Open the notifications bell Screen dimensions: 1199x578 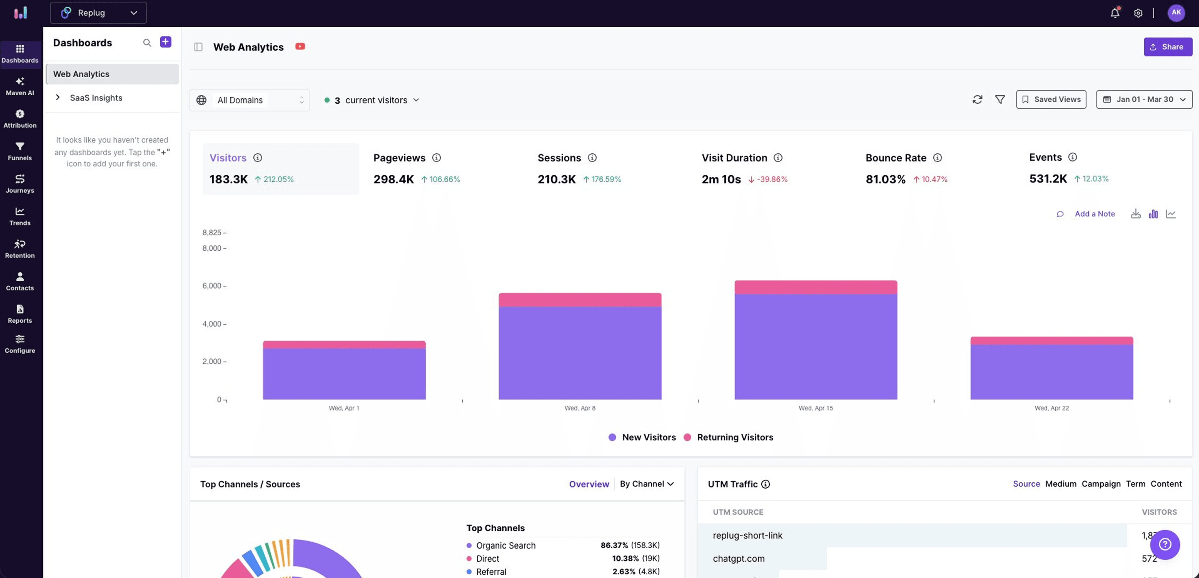point(1115,13)
